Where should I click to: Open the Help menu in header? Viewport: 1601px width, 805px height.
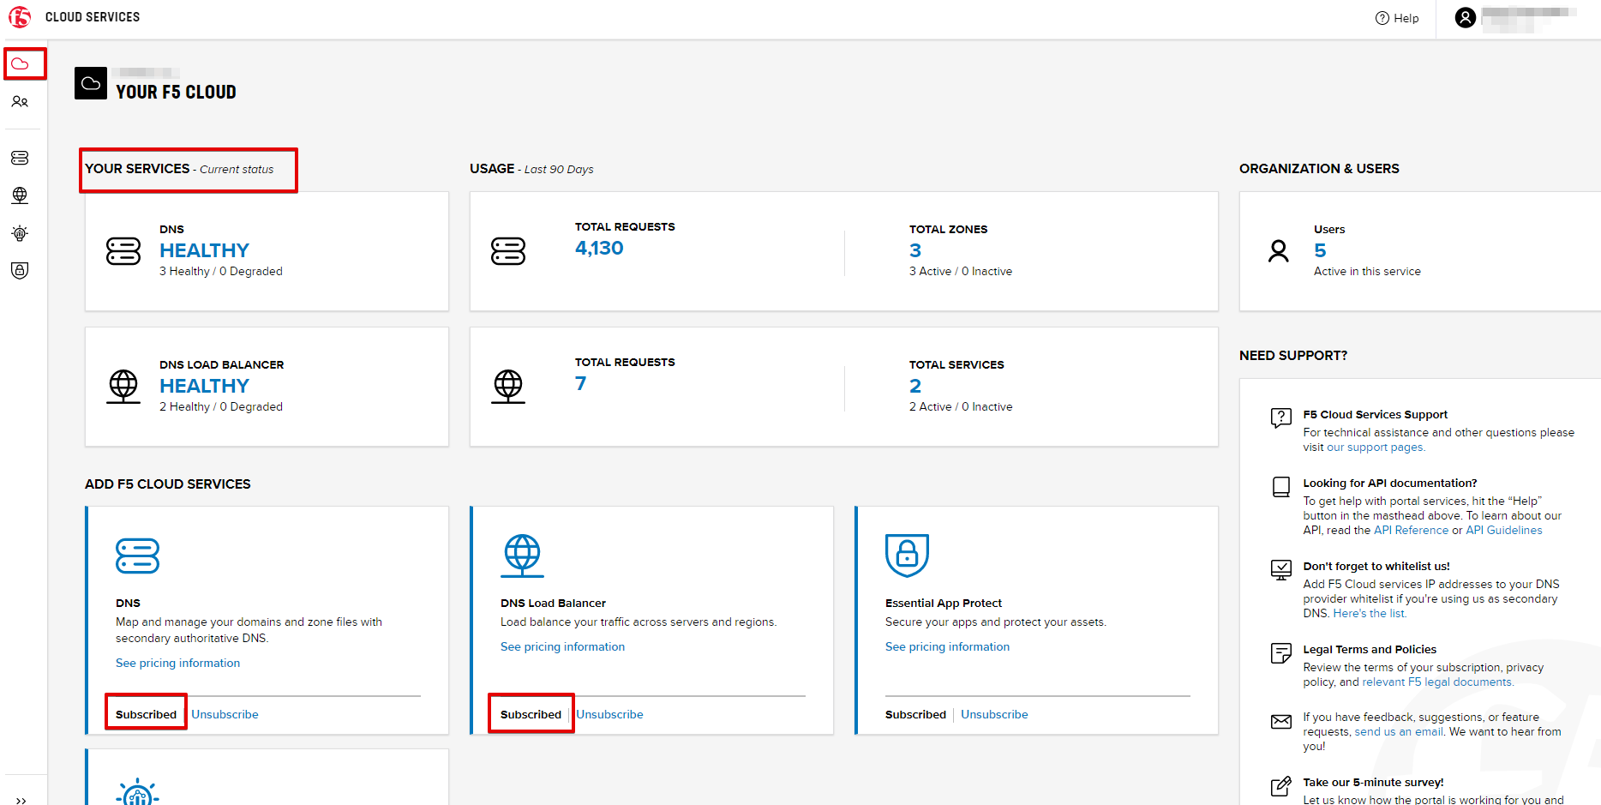(1397, 18)
